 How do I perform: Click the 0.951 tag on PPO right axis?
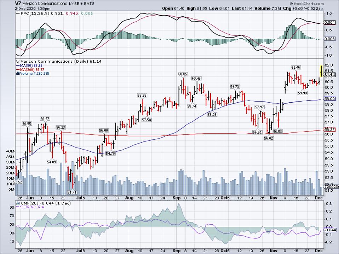click(x=330, y=23)
